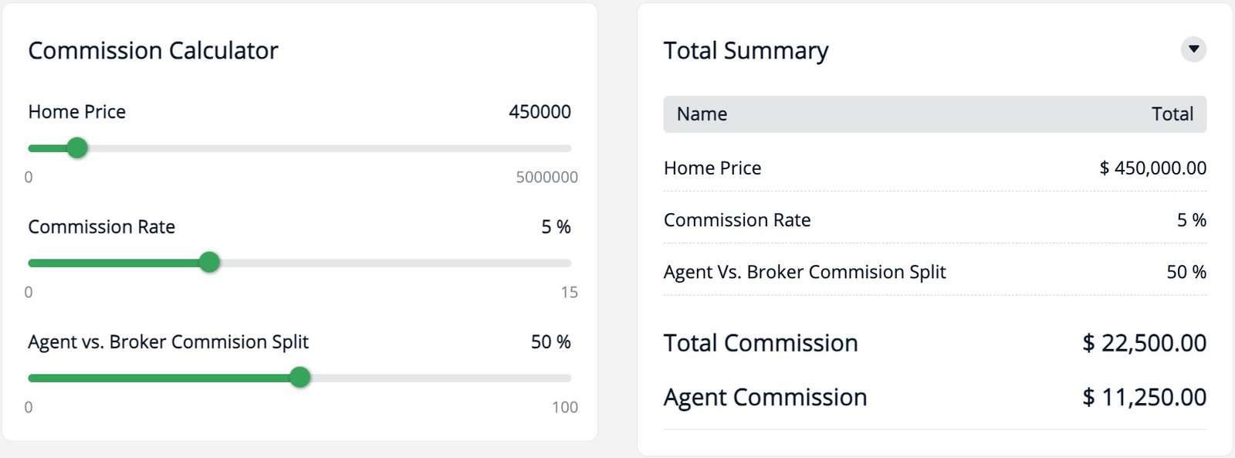The width and height of the screenshot is (1235, 458).
Task: Click the Total column header
Action: 1172,114
